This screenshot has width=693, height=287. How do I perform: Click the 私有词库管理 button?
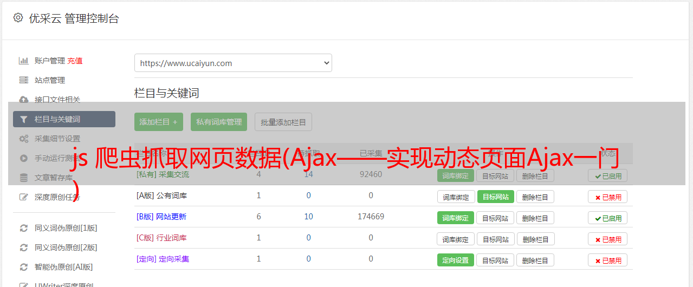pos(219,122)
